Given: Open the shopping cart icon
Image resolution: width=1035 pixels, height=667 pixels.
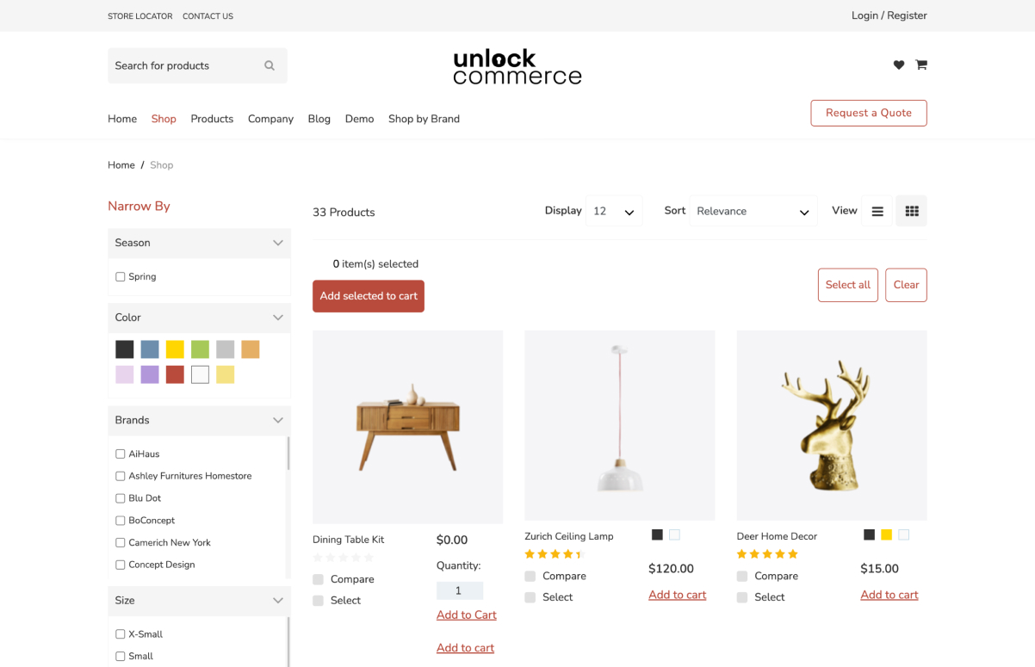Looking at the screenshot, I should [921, 65].
